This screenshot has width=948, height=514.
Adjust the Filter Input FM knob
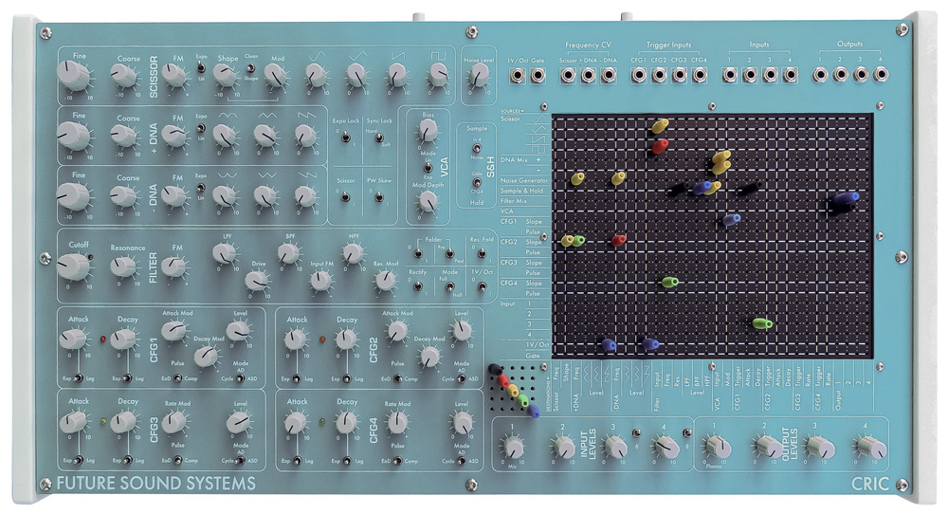coord(321,281)
